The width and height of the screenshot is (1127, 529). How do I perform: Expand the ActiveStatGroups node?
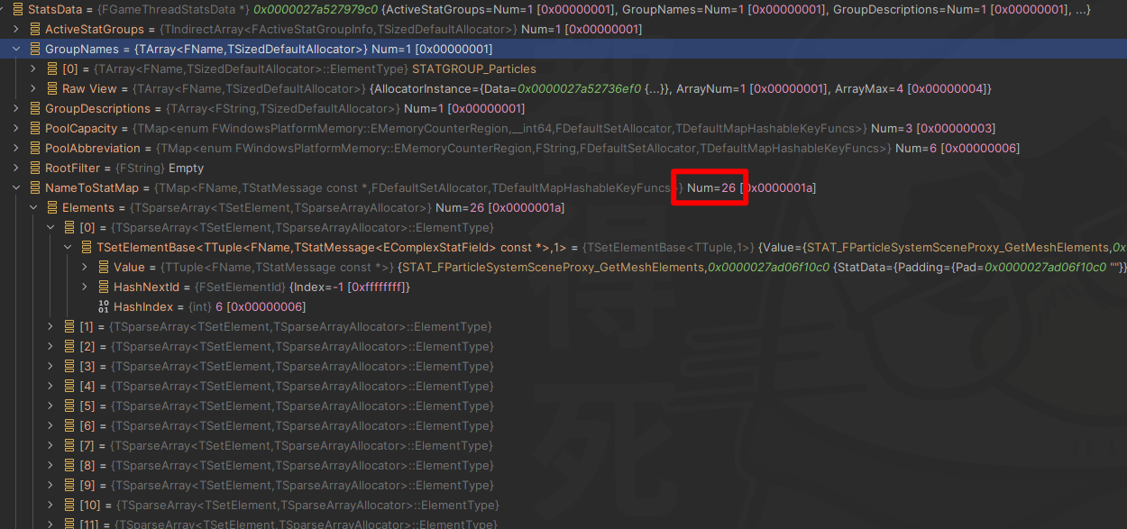[16, 29]
